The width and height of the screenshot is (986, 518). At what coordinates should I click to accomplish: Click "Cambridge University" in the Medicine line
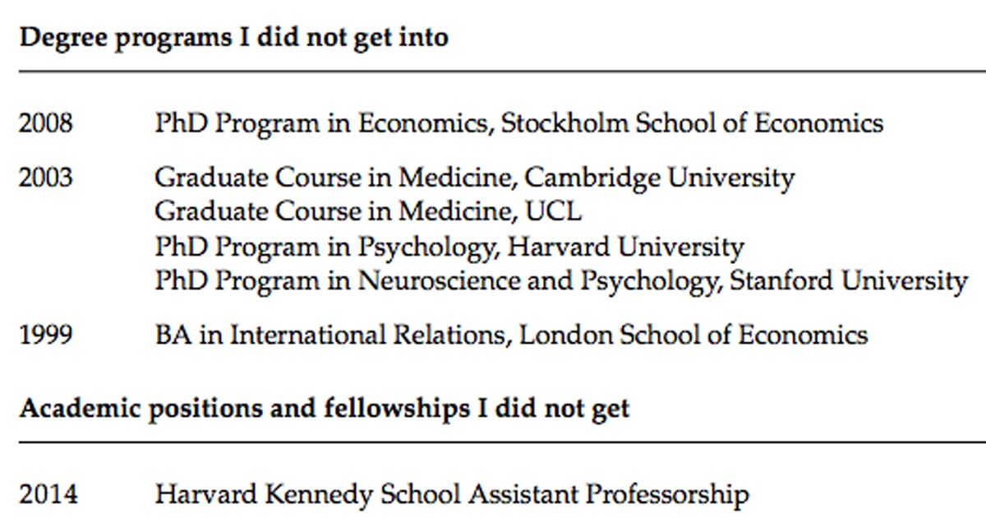(659, 177)
